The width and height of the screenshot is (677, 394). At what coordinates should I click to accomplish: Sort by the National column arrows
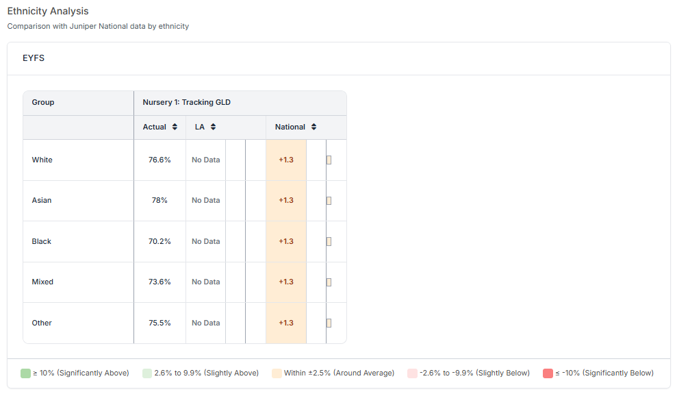click(314, 127)
